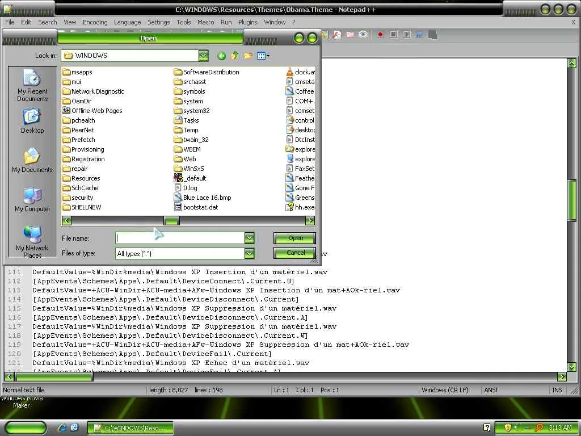Open the Macro menu
This screenshot has height=436, width=581.
coord(205,22)
